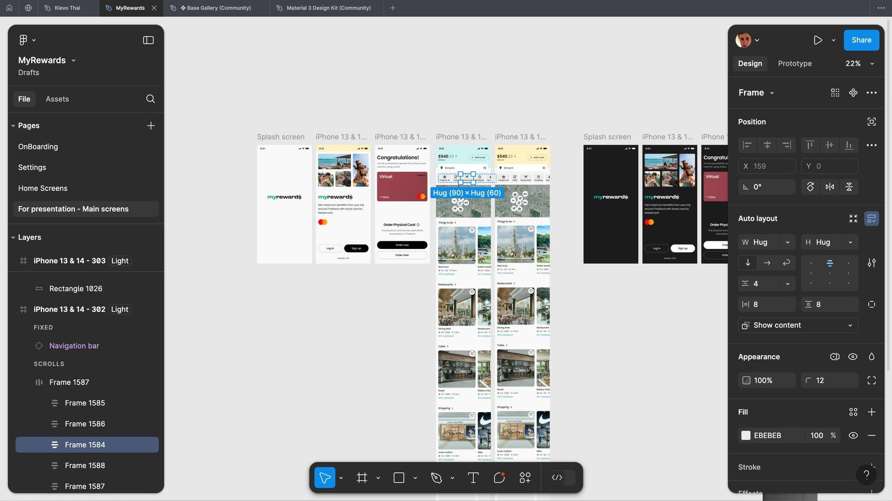Open the Home Screens page
Image resolution: width=892 pixels, height=501 pixels.
tap(43, 188)
